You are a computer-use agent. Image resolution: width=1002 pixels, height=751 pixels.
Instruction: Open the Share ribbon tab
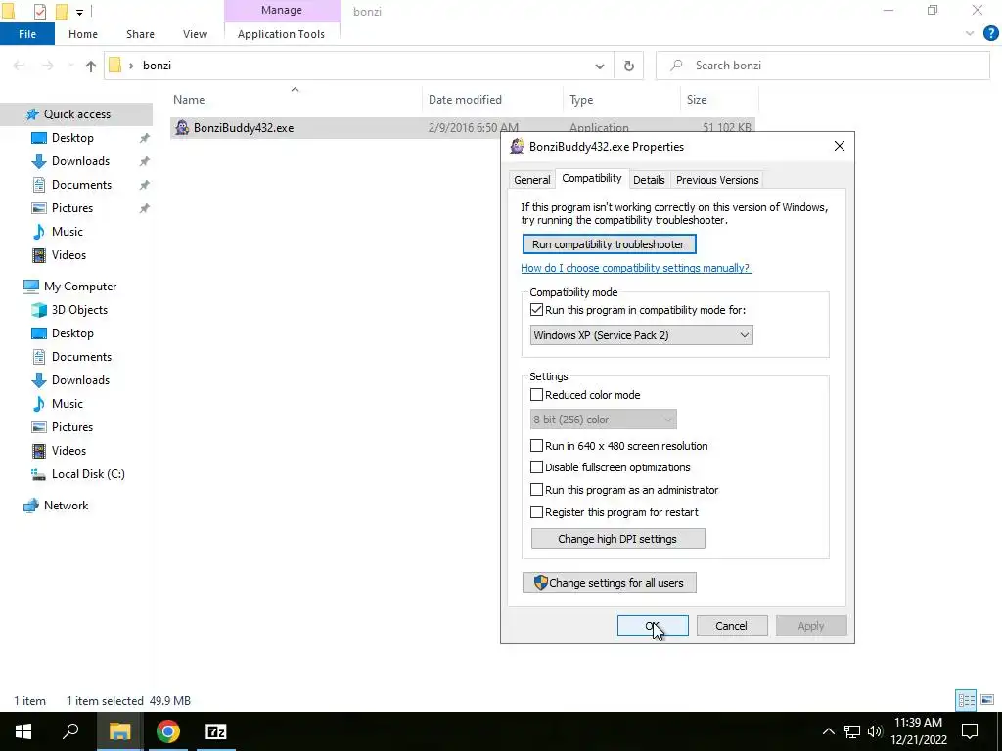[140, 34]
